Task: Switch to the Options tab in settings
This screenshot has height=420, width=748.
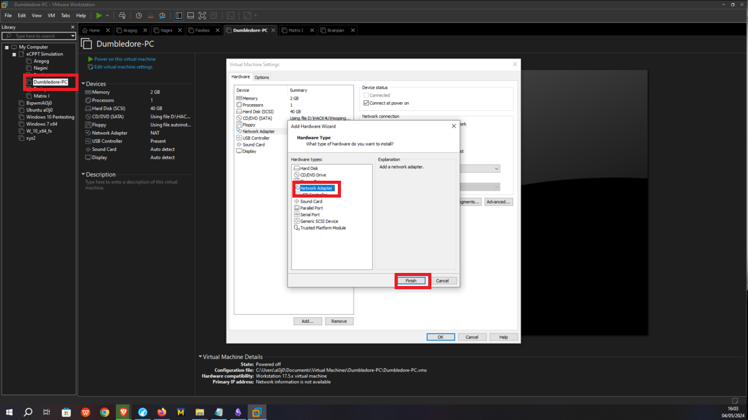Action: [x=262, y=77]
